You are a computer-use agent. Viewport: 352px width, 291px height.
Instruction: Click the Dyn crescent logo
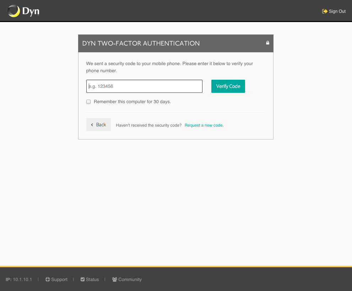coord(14,11)
